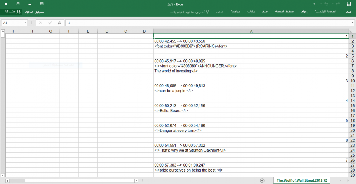Select column E header
The width and height of the screenshot is (356, 184).
click(88, 31)
